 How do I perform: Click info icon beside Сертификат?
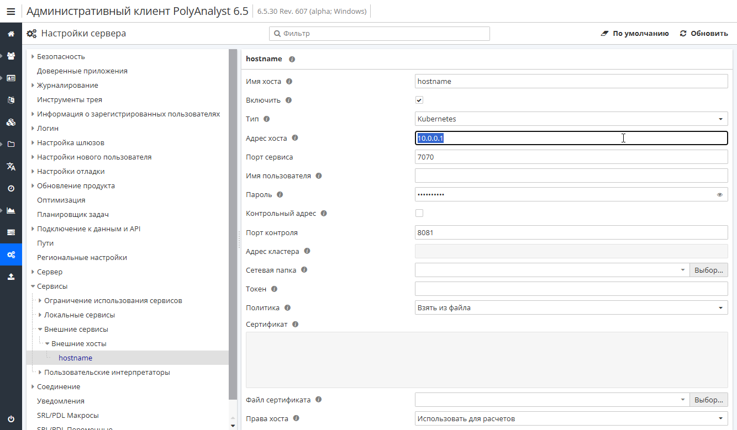click(x=295, y=325)
